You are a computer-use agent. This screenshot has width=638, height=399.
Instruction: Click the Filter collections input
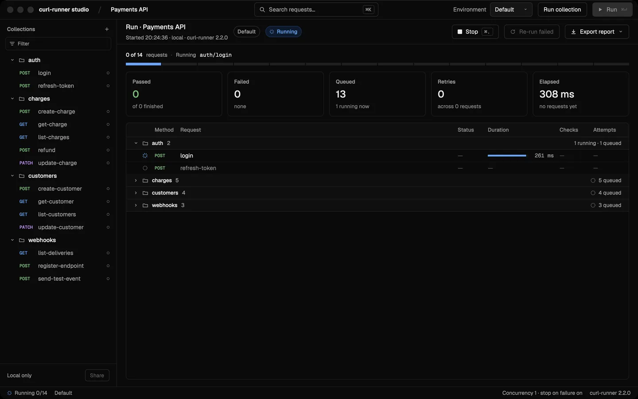58,44
